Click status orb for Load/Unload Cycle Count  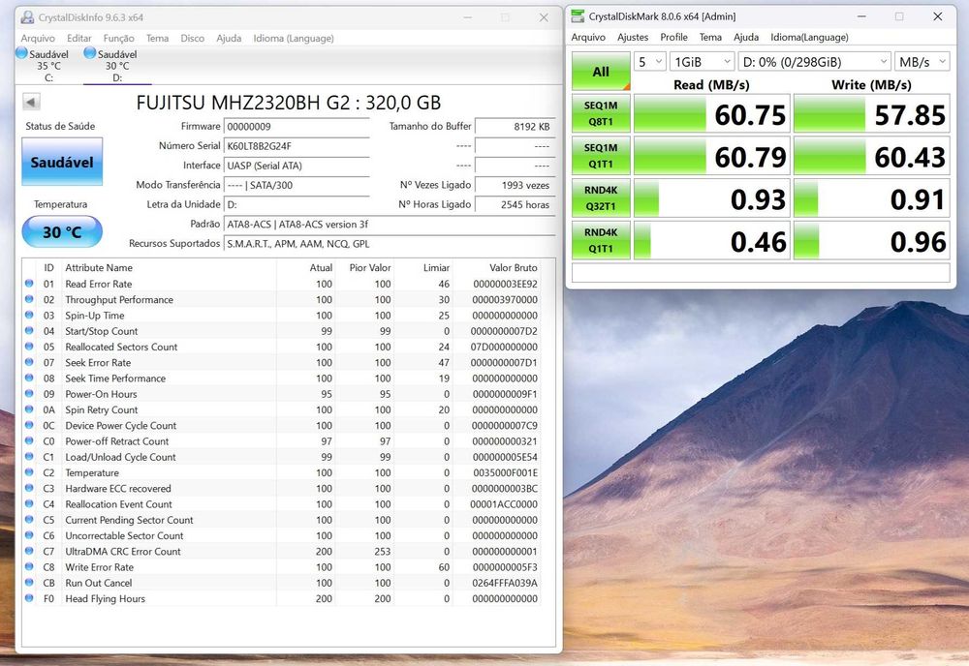pyautogui.click(x=29, y=456)
